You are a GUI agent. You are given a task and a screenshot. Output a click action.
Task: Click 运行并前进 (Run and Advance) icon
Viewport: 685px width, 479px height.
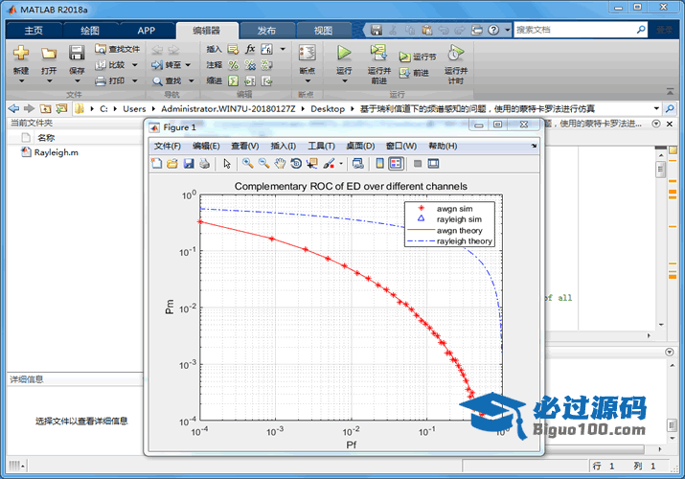pos(378,53)
